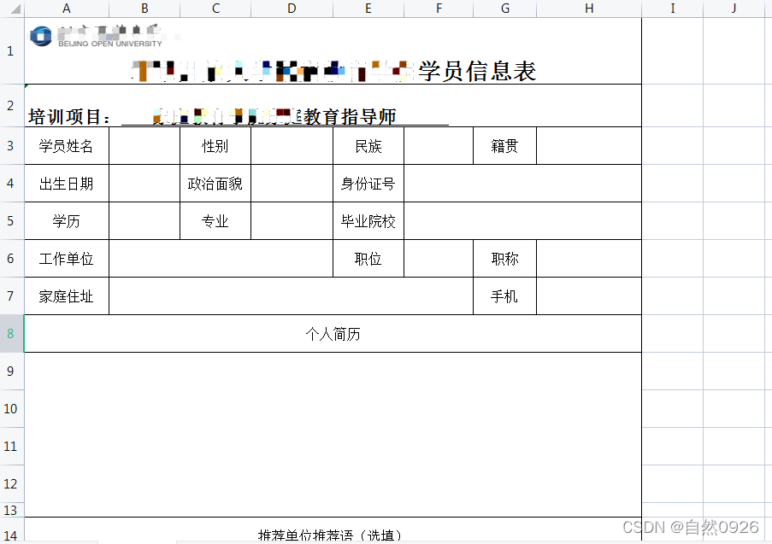Click the empty cell next to 毕业院校
The image size is (772, 544).
523,221
